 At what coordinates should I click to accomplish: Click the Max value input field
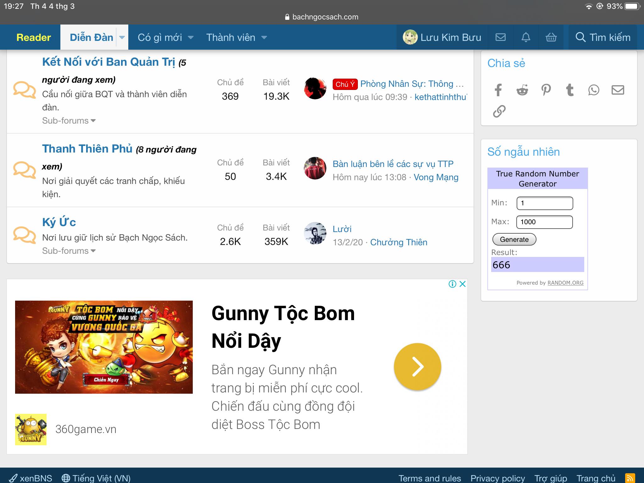tap(544, 222)
